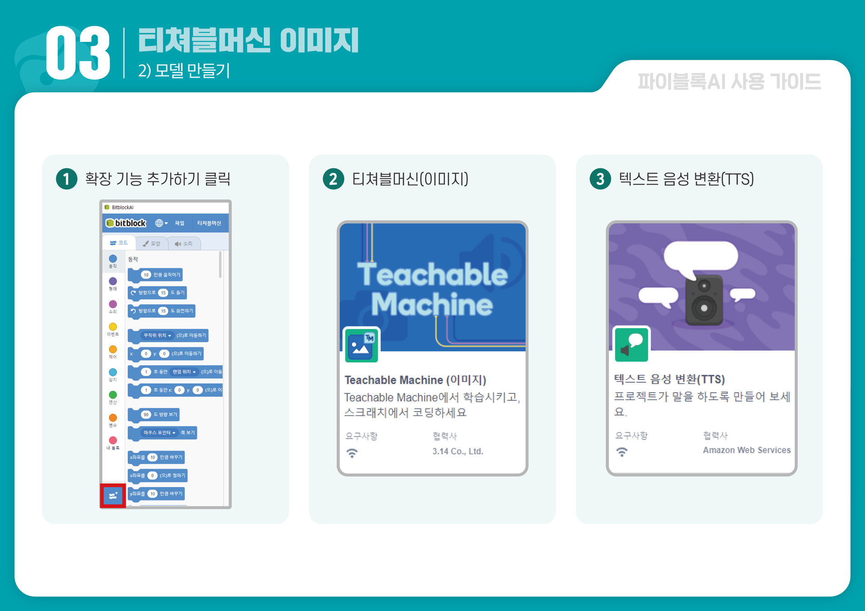Open the 파일 menu
Image resolution: width=865 pixels, height=611 pixels.
(x=179, y=223)
